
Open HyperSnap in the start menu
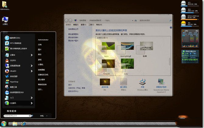pyautogui.click(x=14, y=82)
